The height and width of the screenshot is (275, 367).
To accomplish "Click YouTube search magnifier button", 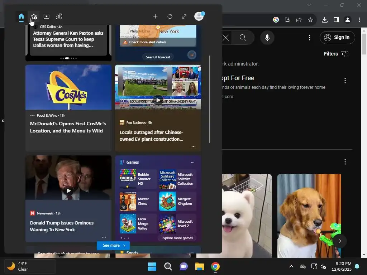I will [x=243, y=37].
